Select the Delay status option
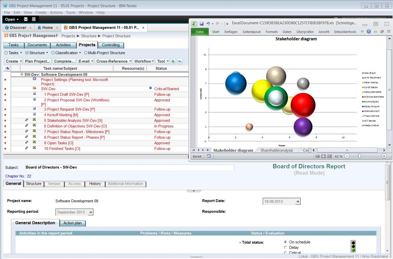393x259 pixels. click(x=286, y=248)
